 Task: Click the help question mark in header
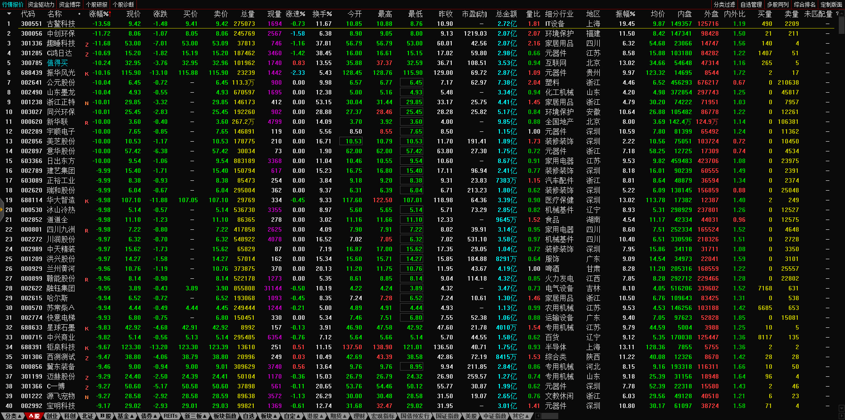coord(837,14)
